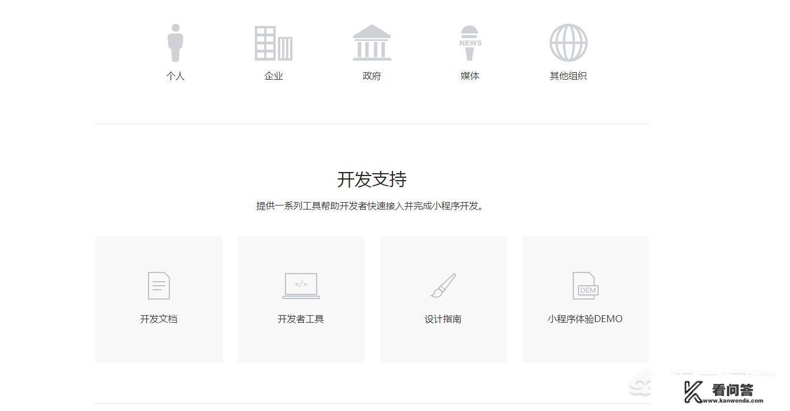Open the 设计指南 card

pos(443,299)
